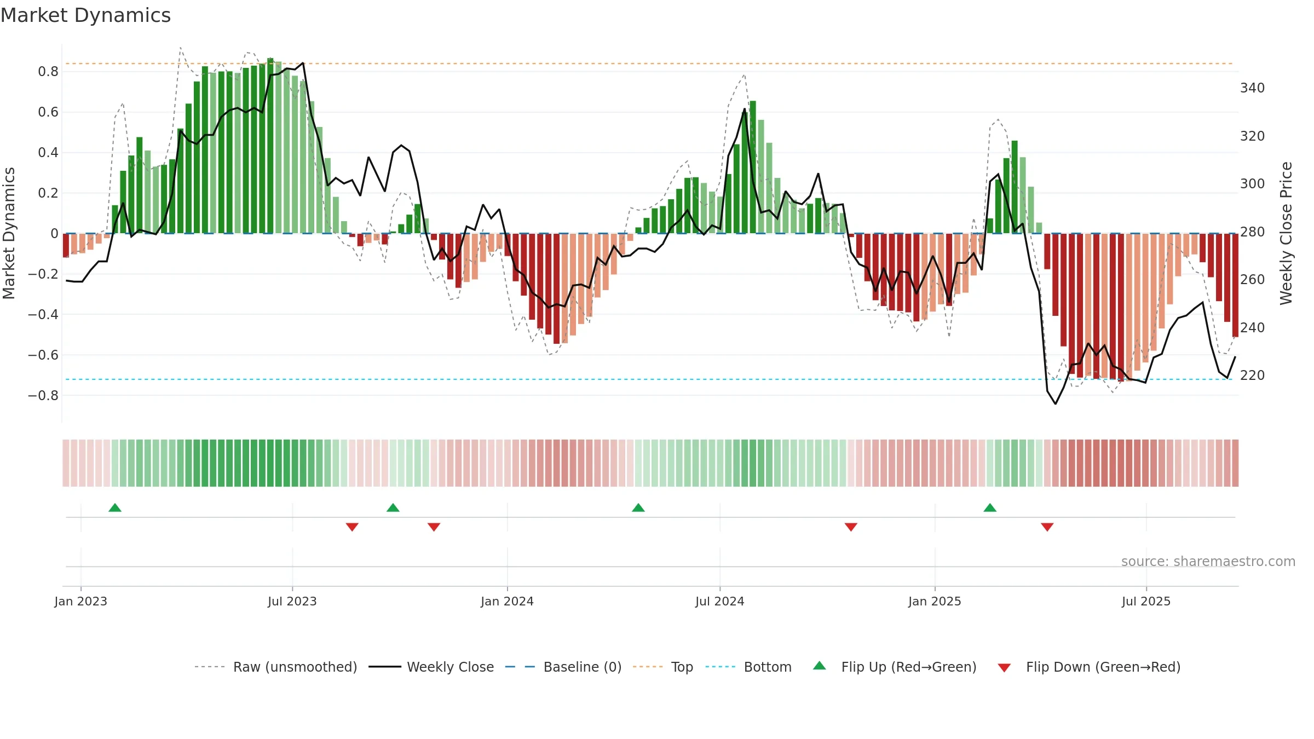This screenshot has width=1314, height=739.
Task: Toggle the Top legend entry
Action: tap(663, 667)
